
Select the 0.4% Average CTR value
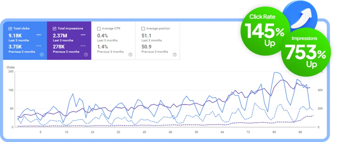point(103,35)
